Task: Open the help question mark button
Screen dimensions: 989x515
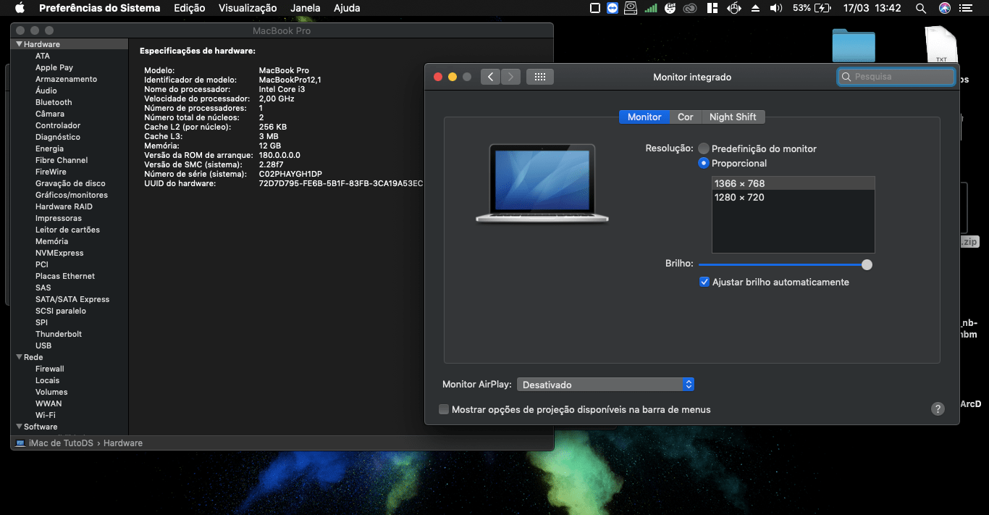Action: tap(938, 409)
